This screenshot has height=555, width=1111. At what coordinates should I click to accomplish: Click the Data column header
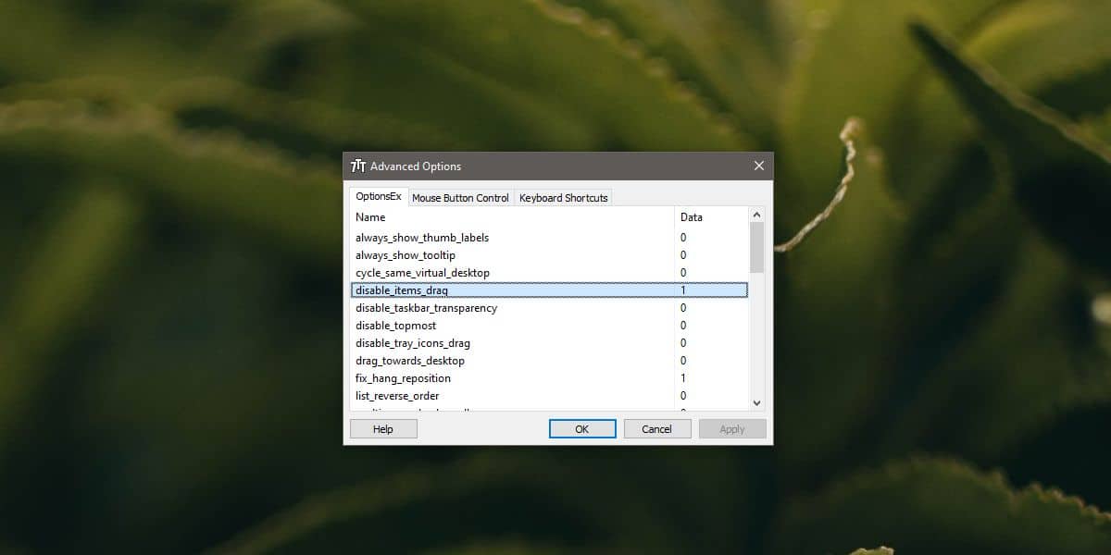tap(711, 217)
